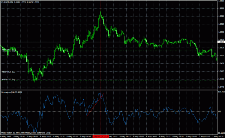Click the 1.5595 price scale label

pos(221,8)
